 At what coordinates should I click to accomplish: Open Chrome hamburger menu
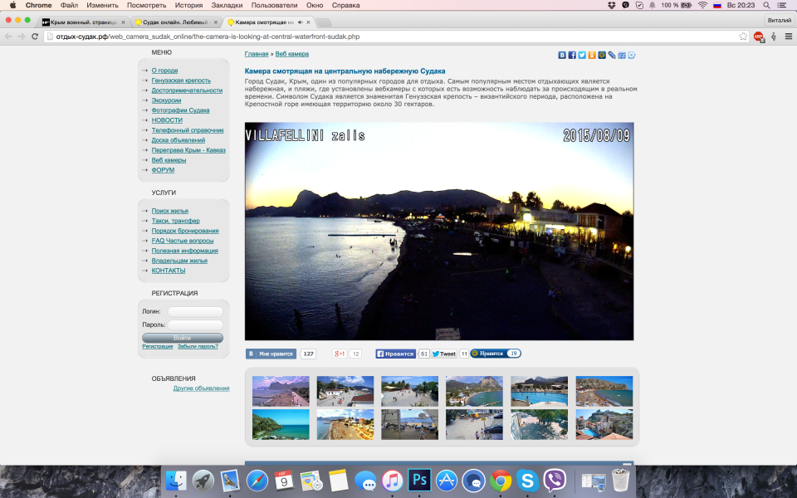click(x=788, y=37)
